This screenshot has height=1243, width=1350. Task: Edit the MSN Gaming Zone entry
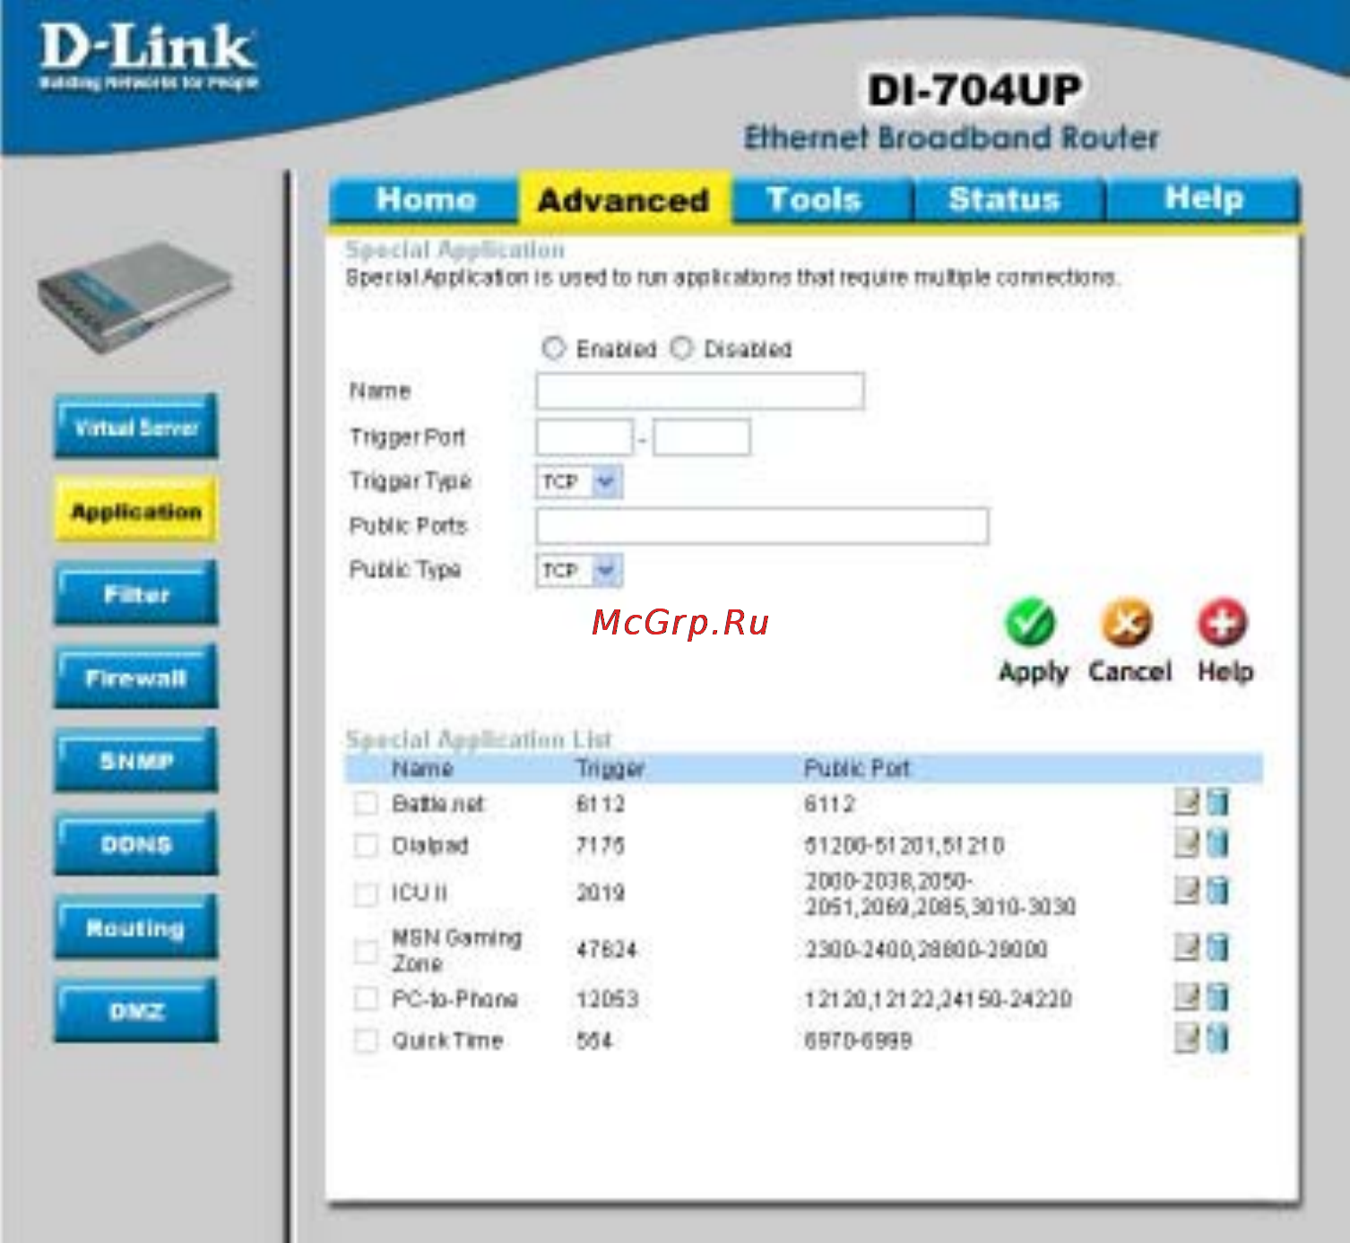(1187, 946)
